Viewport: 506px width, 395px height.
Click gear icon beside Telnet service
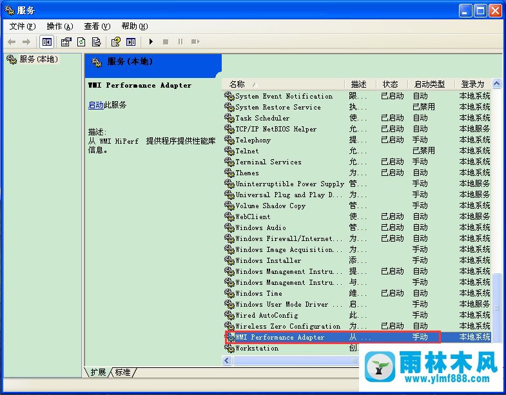[x=229, y=151]
